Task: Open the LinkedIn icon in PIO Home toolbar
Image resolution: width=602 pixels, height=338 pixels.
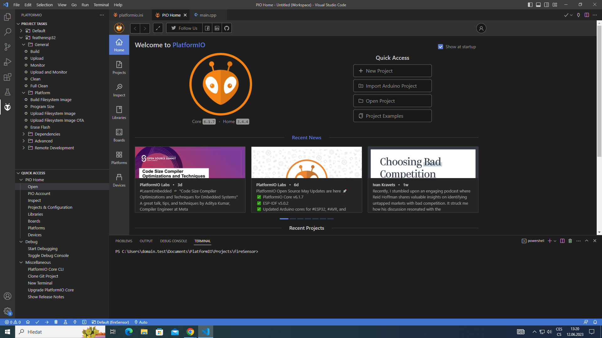Action: (217, 28)
